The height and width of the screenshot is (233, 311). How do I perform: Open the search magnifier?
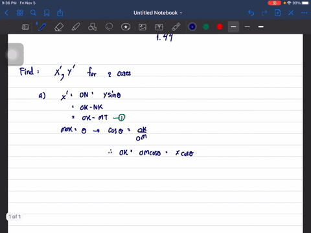pyautogui.click(x=33, y=13)
